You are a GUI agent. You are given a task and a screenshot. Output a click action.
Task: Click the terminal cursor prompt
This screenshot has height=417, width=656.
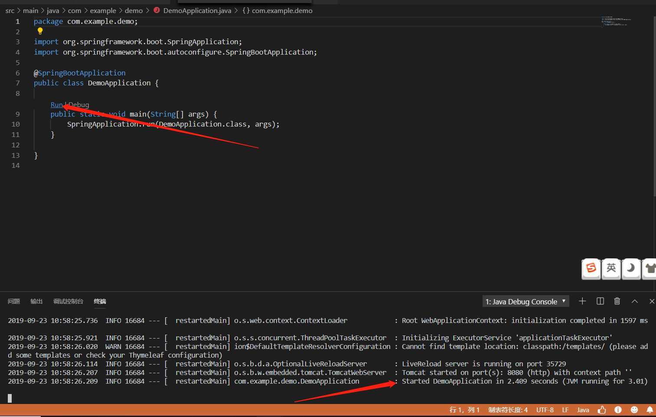pos(10,398)
